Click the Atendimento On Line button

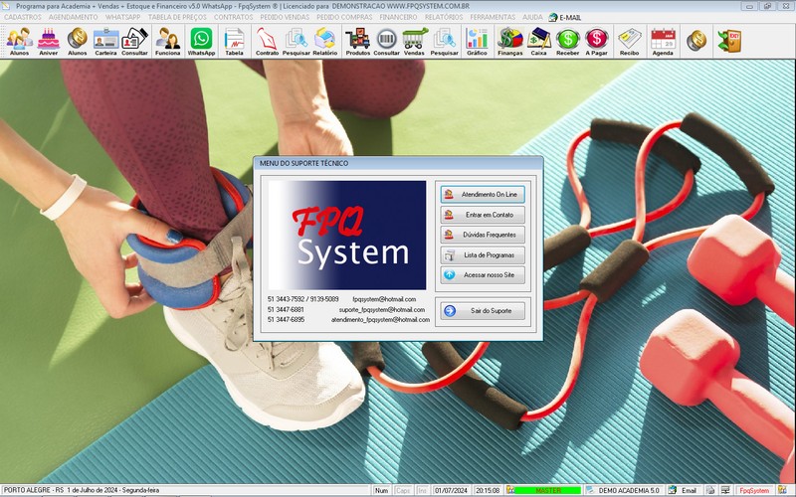coord(483,194)
